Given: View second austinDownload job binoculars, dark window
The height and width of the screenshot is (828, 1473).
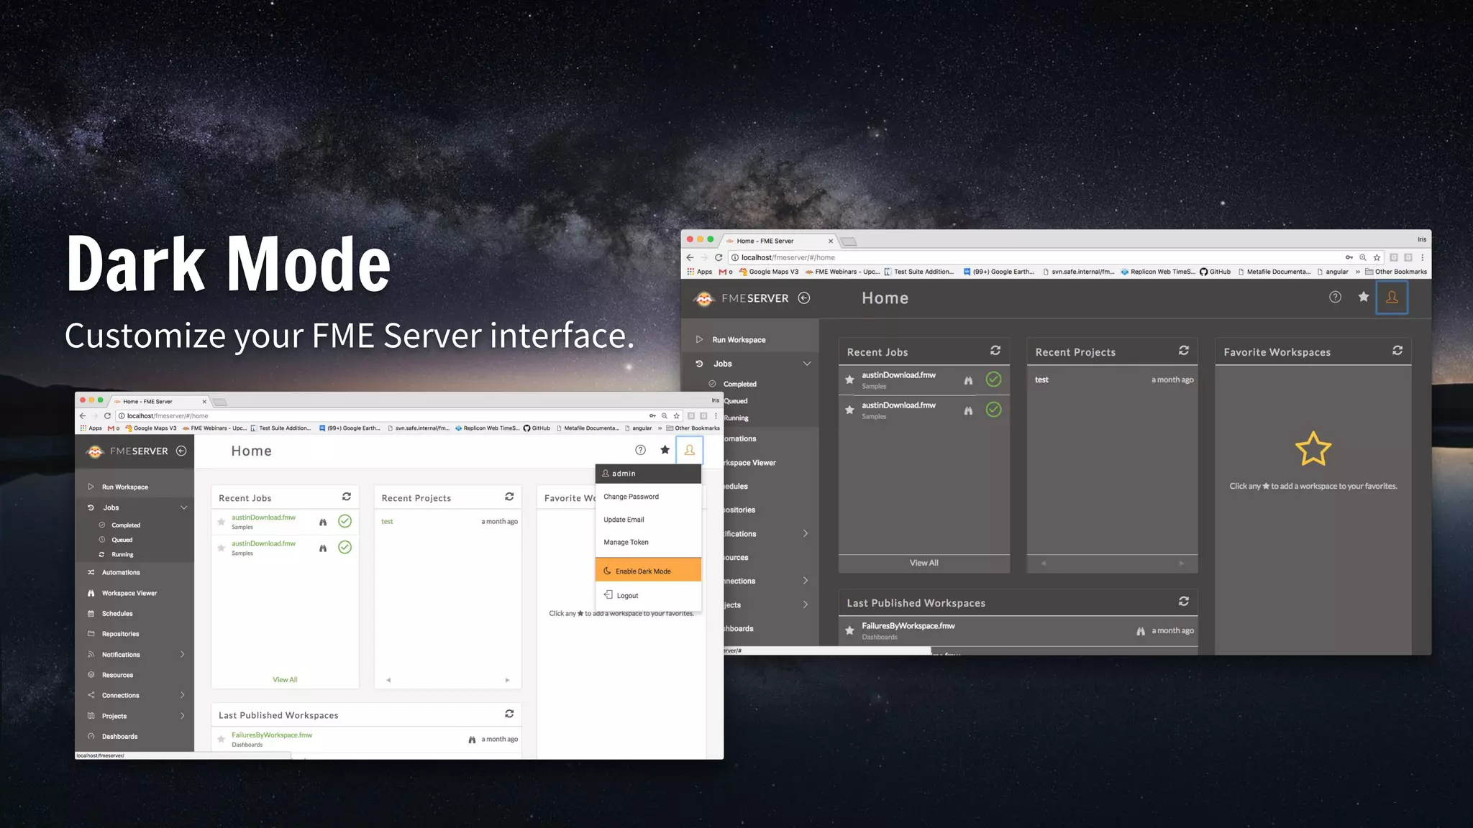Looking at the screenshot, I should (968, 410).
